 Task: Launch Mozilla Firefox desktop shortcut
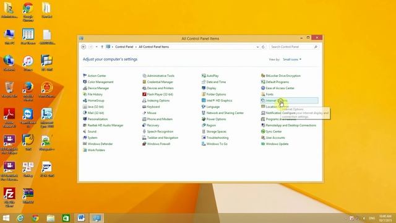pos(28,91)
